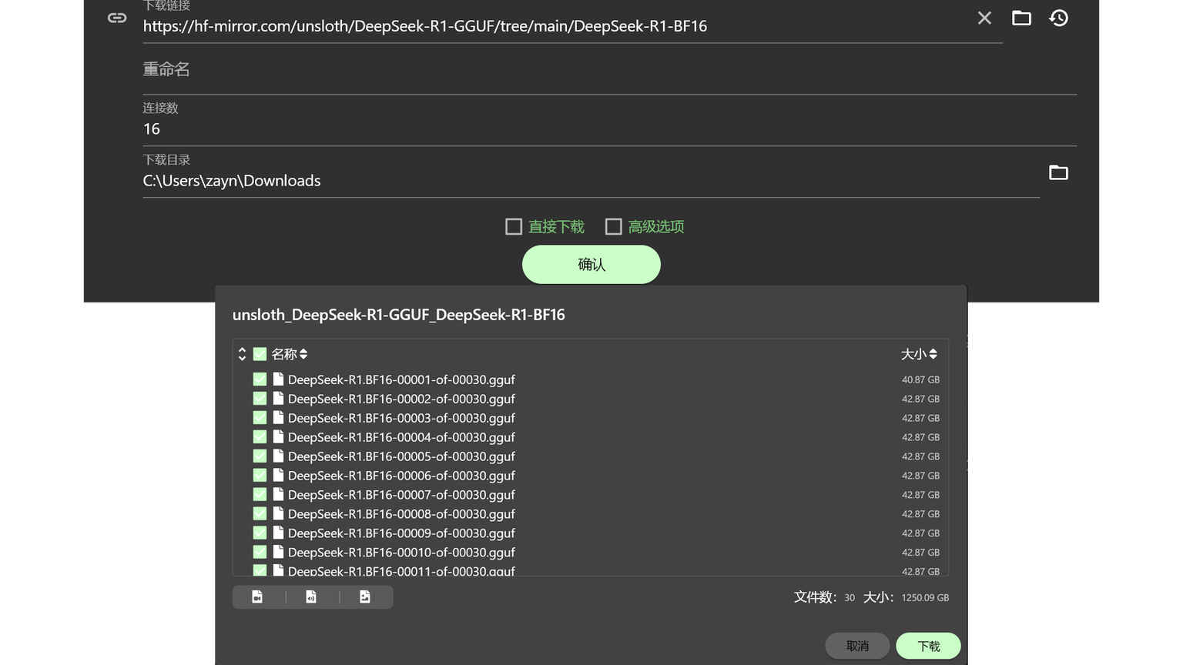Click 取消 to cancel the file selection
The image size is (1183, 665).
coord(857,646)
